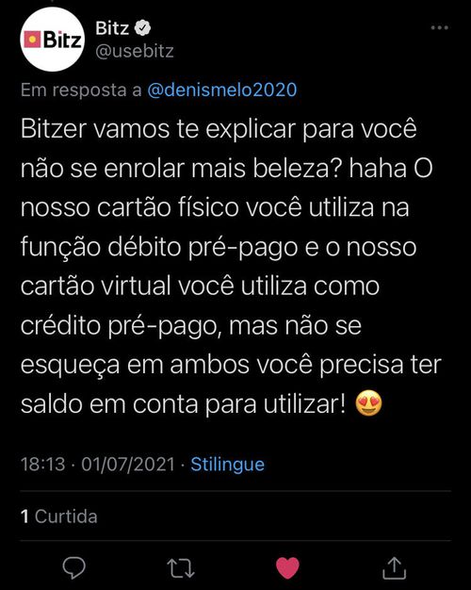This screenshot has height=590, width=471.
Task: View the 1 Curtida likes list
Action: pyautogui.click(x=59, y=516)
